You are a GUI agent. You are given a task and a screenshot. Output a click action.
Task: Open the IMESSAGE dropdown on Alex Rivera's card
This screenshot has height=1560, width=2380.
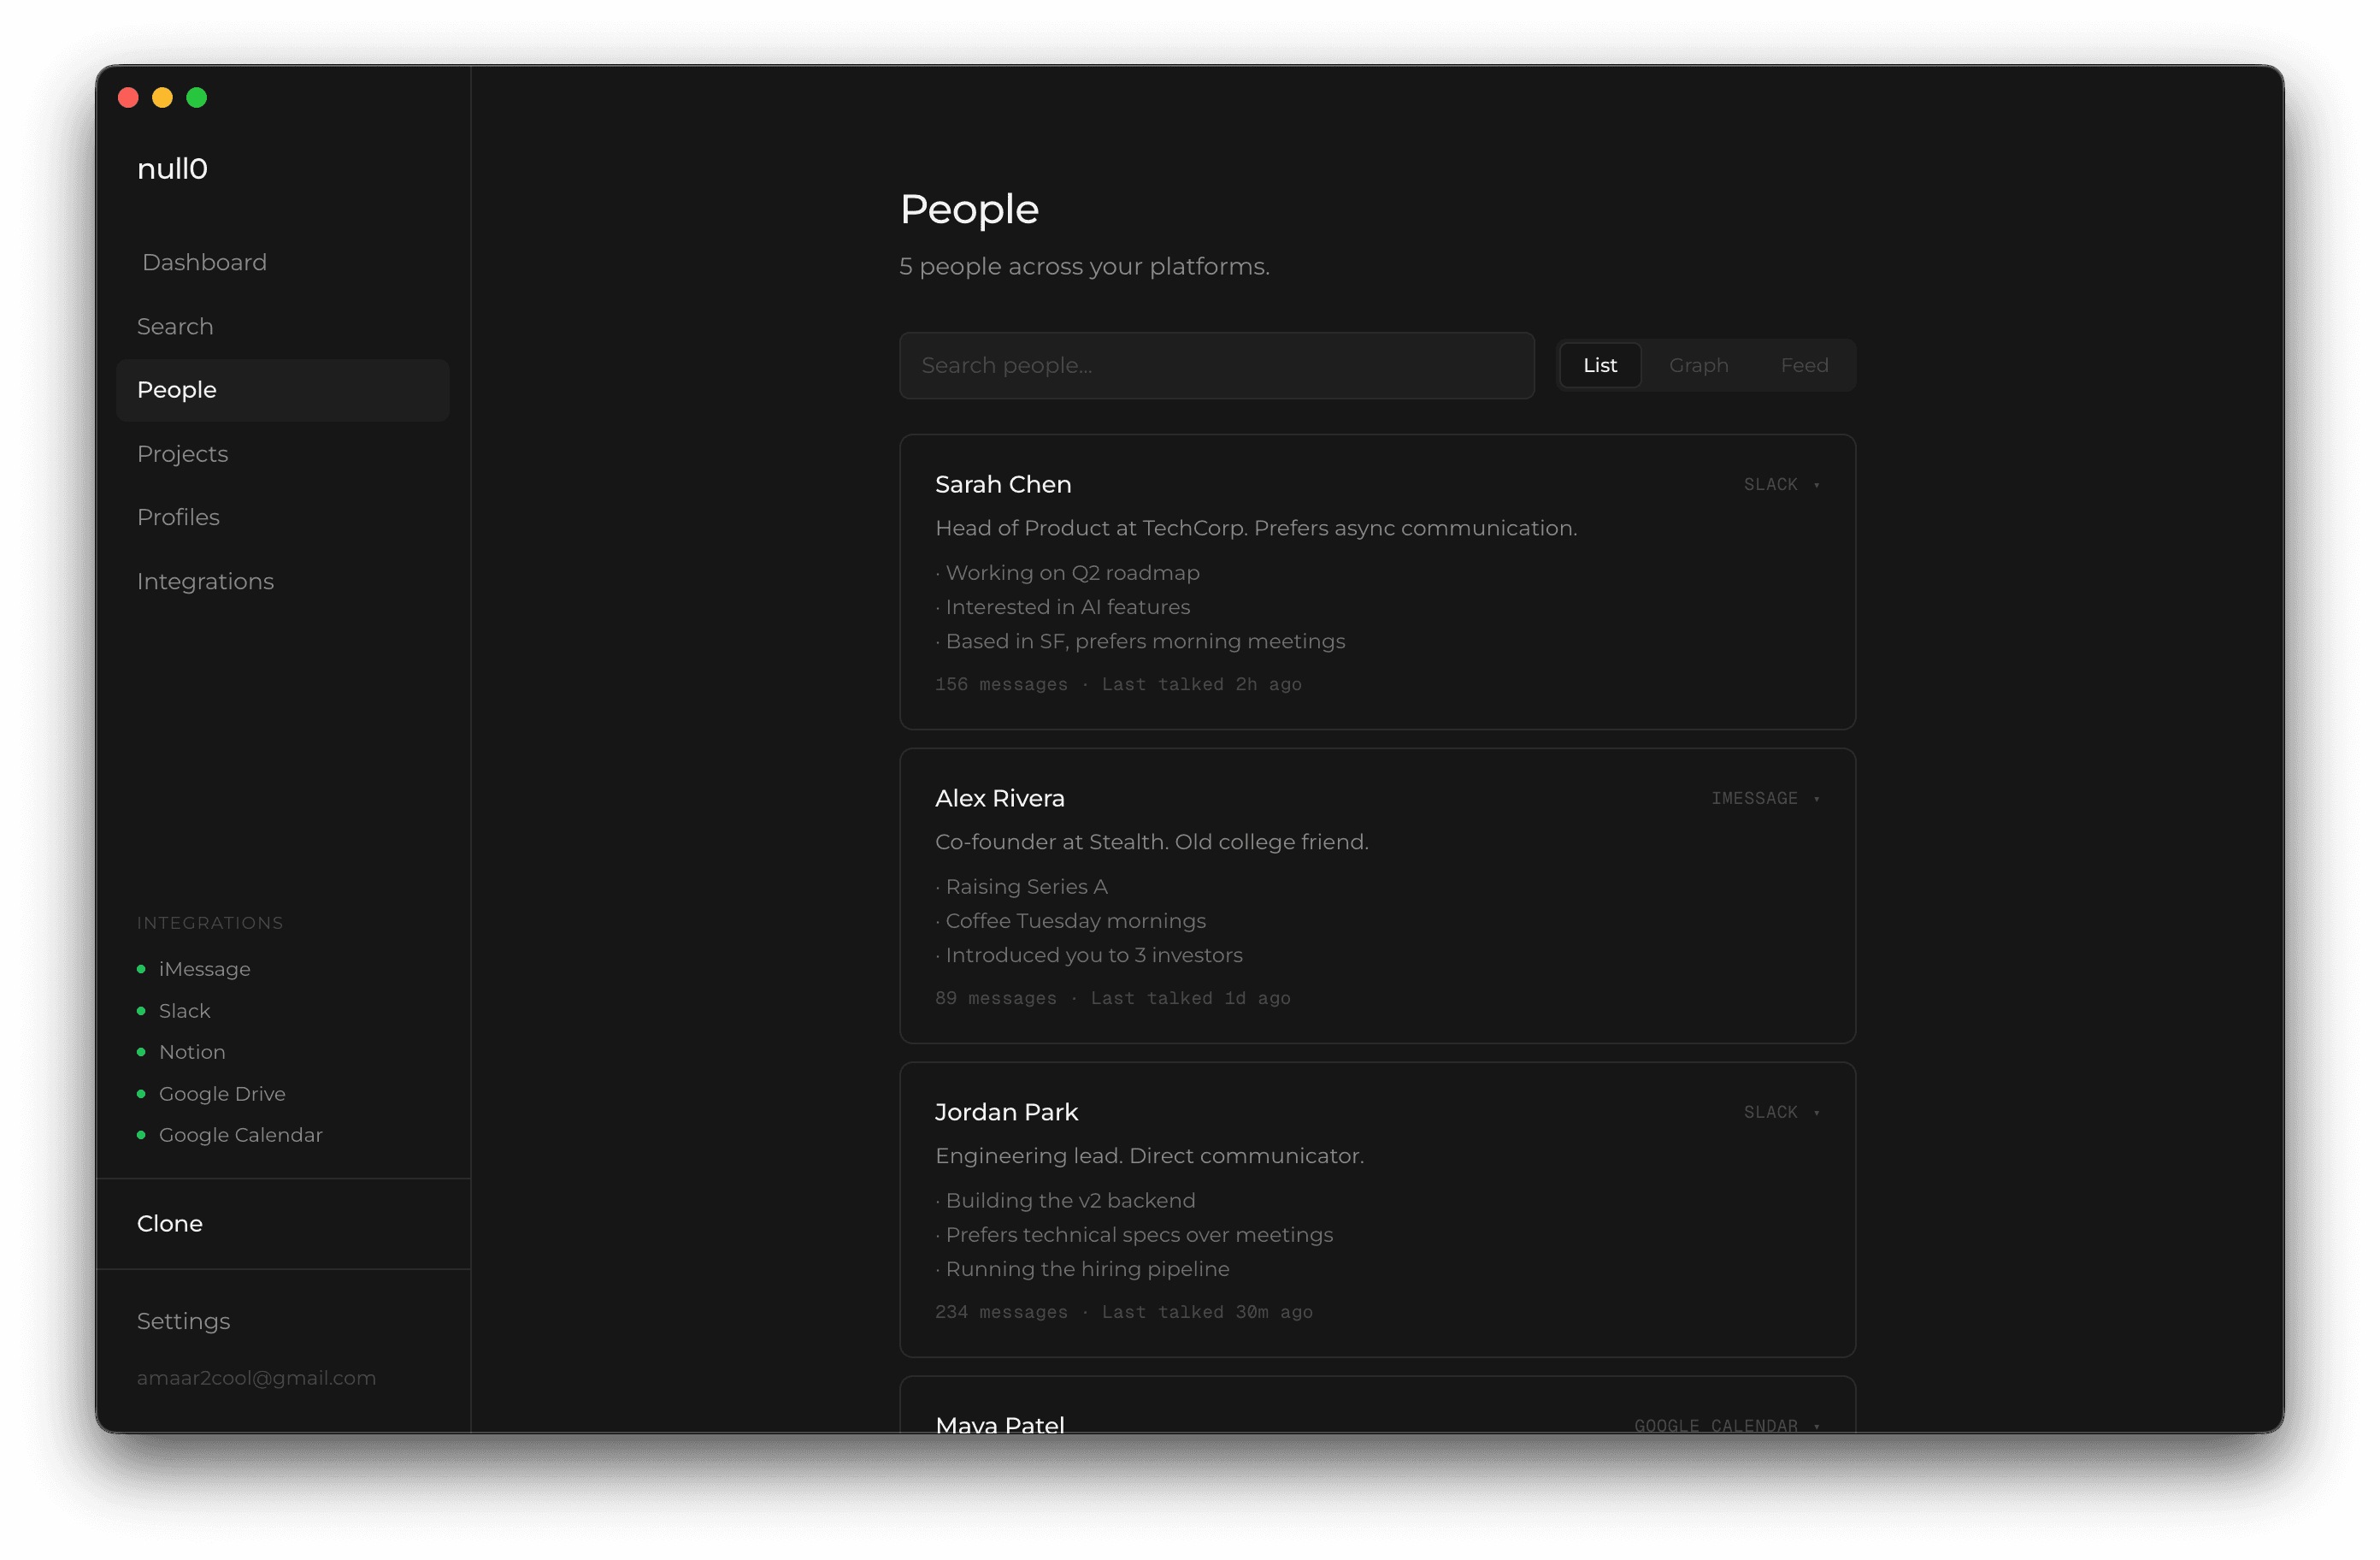pyautogui.click(x=1766, y=797)
